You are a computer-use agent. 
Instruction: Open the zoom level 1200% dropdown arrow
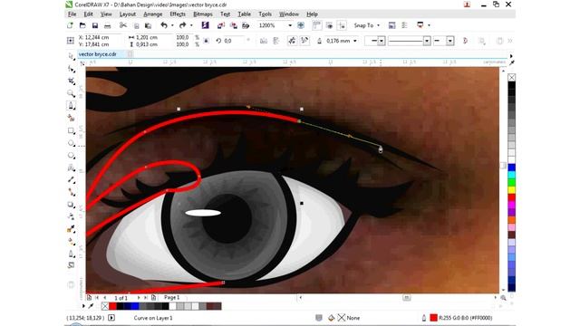[290, 25]
